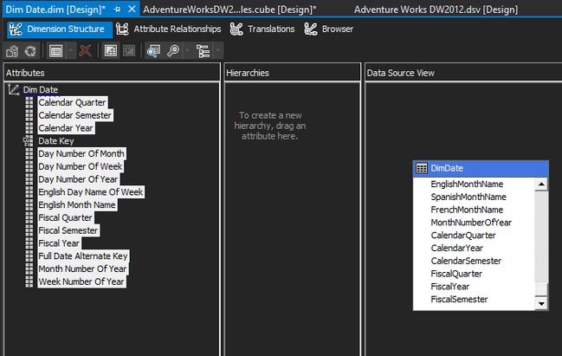This screenshot has height=356, width=562.
Task: Select the Week Number Of Year attribute
Action: 81,282
